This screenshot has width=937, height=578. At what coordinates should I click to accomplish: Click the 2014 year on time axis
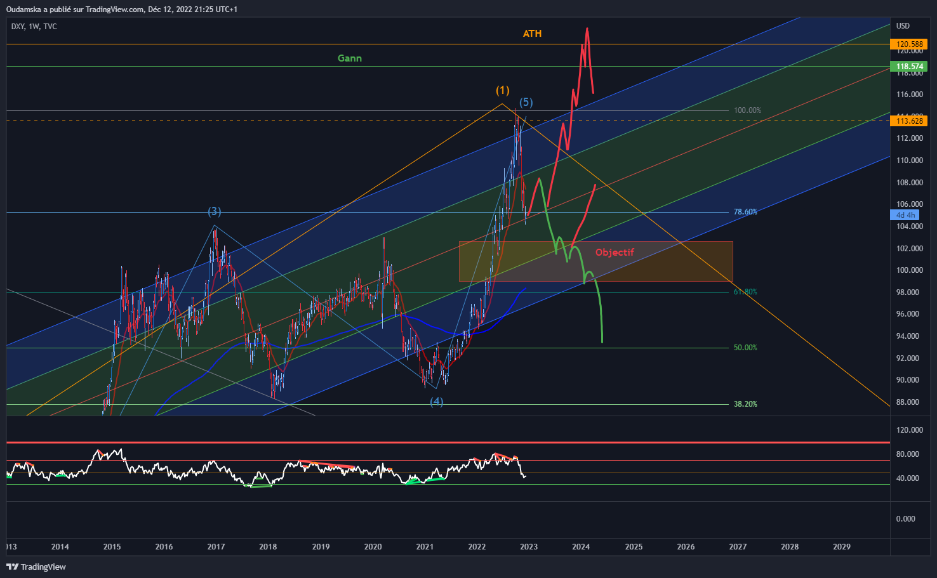pos(60,547)
